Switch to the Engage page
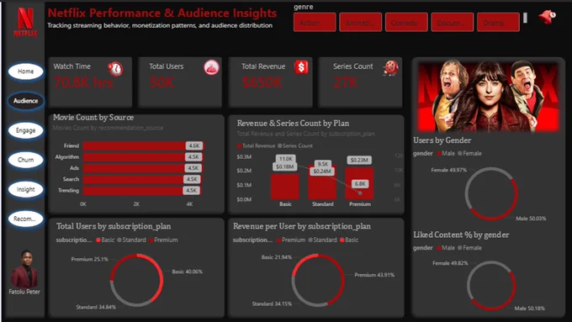The width and height of the screenshot is (572, 322). point(25,130)
